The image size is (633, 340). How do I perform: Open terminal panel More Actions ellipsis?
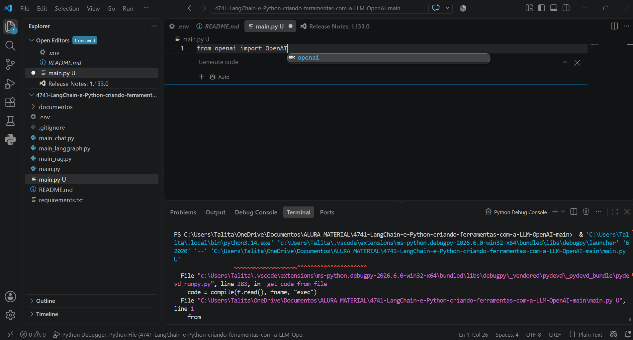click(598, 212)
